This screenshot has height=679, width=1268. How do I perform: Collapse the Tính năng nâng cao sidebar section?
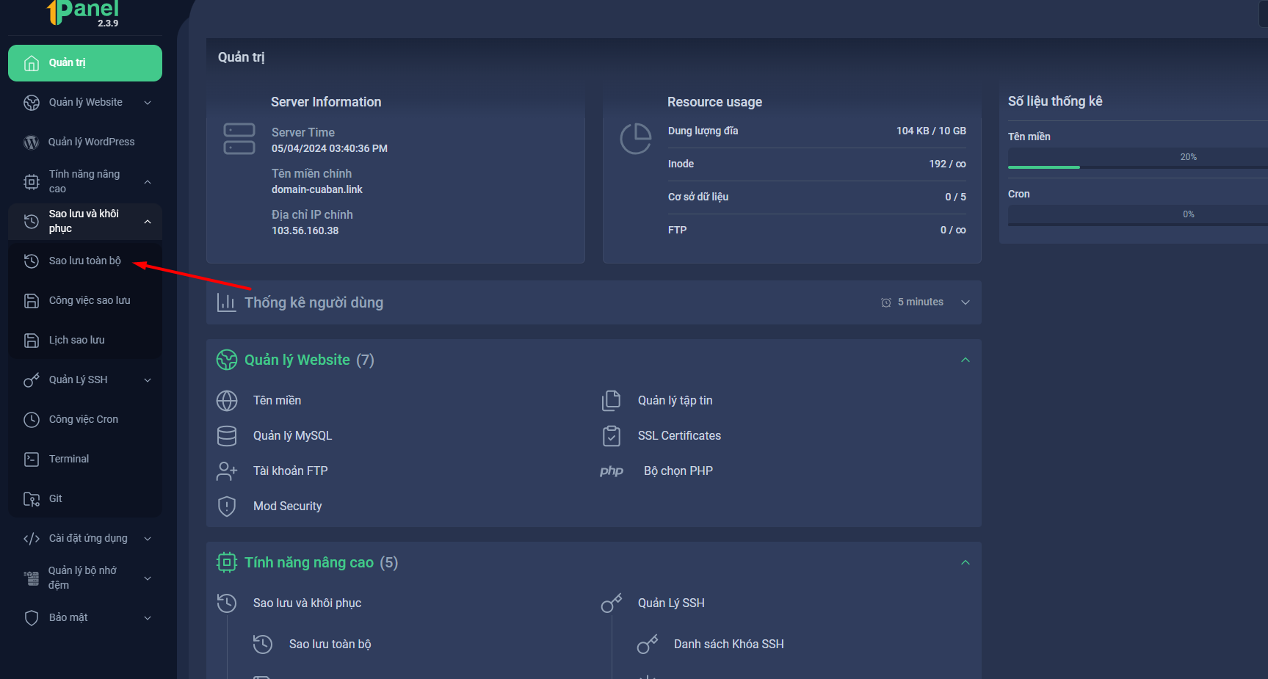coord(148,182)
